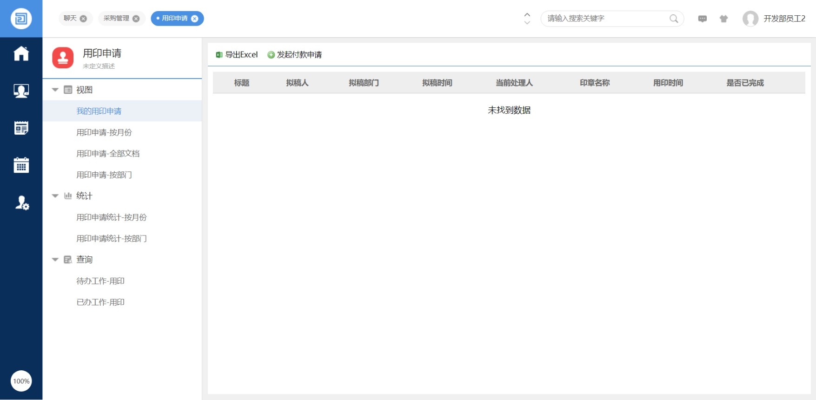Click the 未定义描述 subtitle text

[x=99, y=66]
